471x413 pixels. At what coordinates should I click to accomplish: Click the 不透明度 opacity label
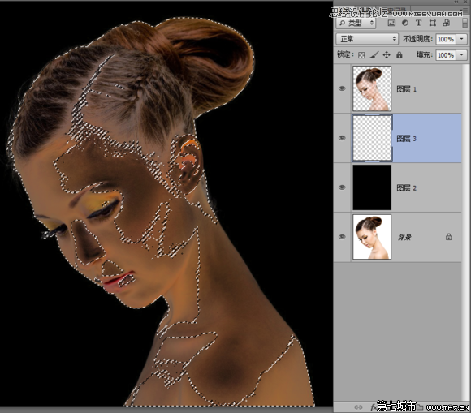pos(418,39)
